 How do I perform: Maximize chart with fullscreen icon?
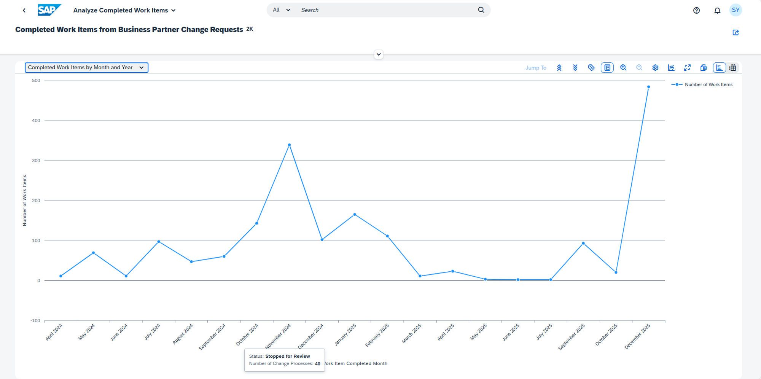(687, 68)
